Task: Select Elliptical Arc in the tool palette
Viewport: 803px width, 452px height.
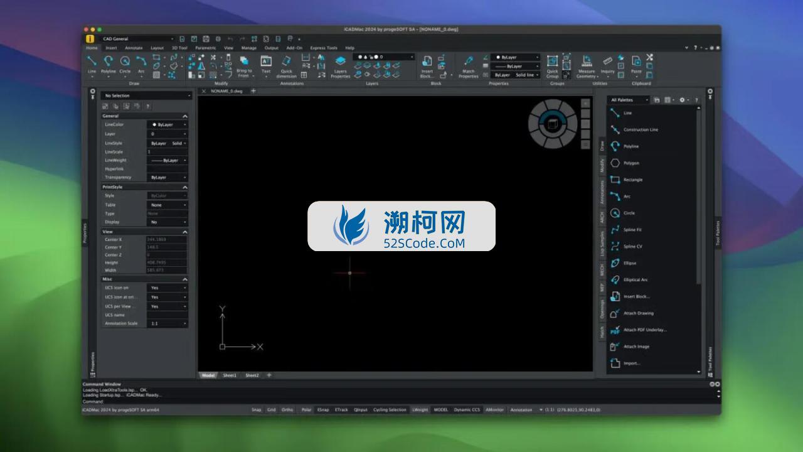Action: click(630, 280)
